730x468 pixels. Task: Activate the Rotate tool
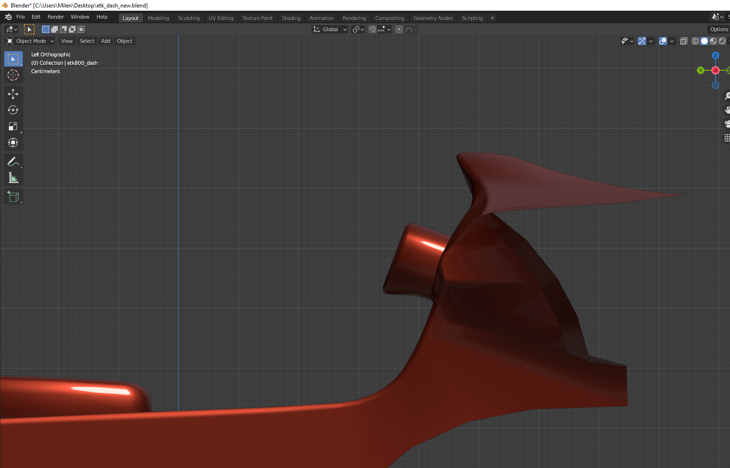click(x=13, y=110)
